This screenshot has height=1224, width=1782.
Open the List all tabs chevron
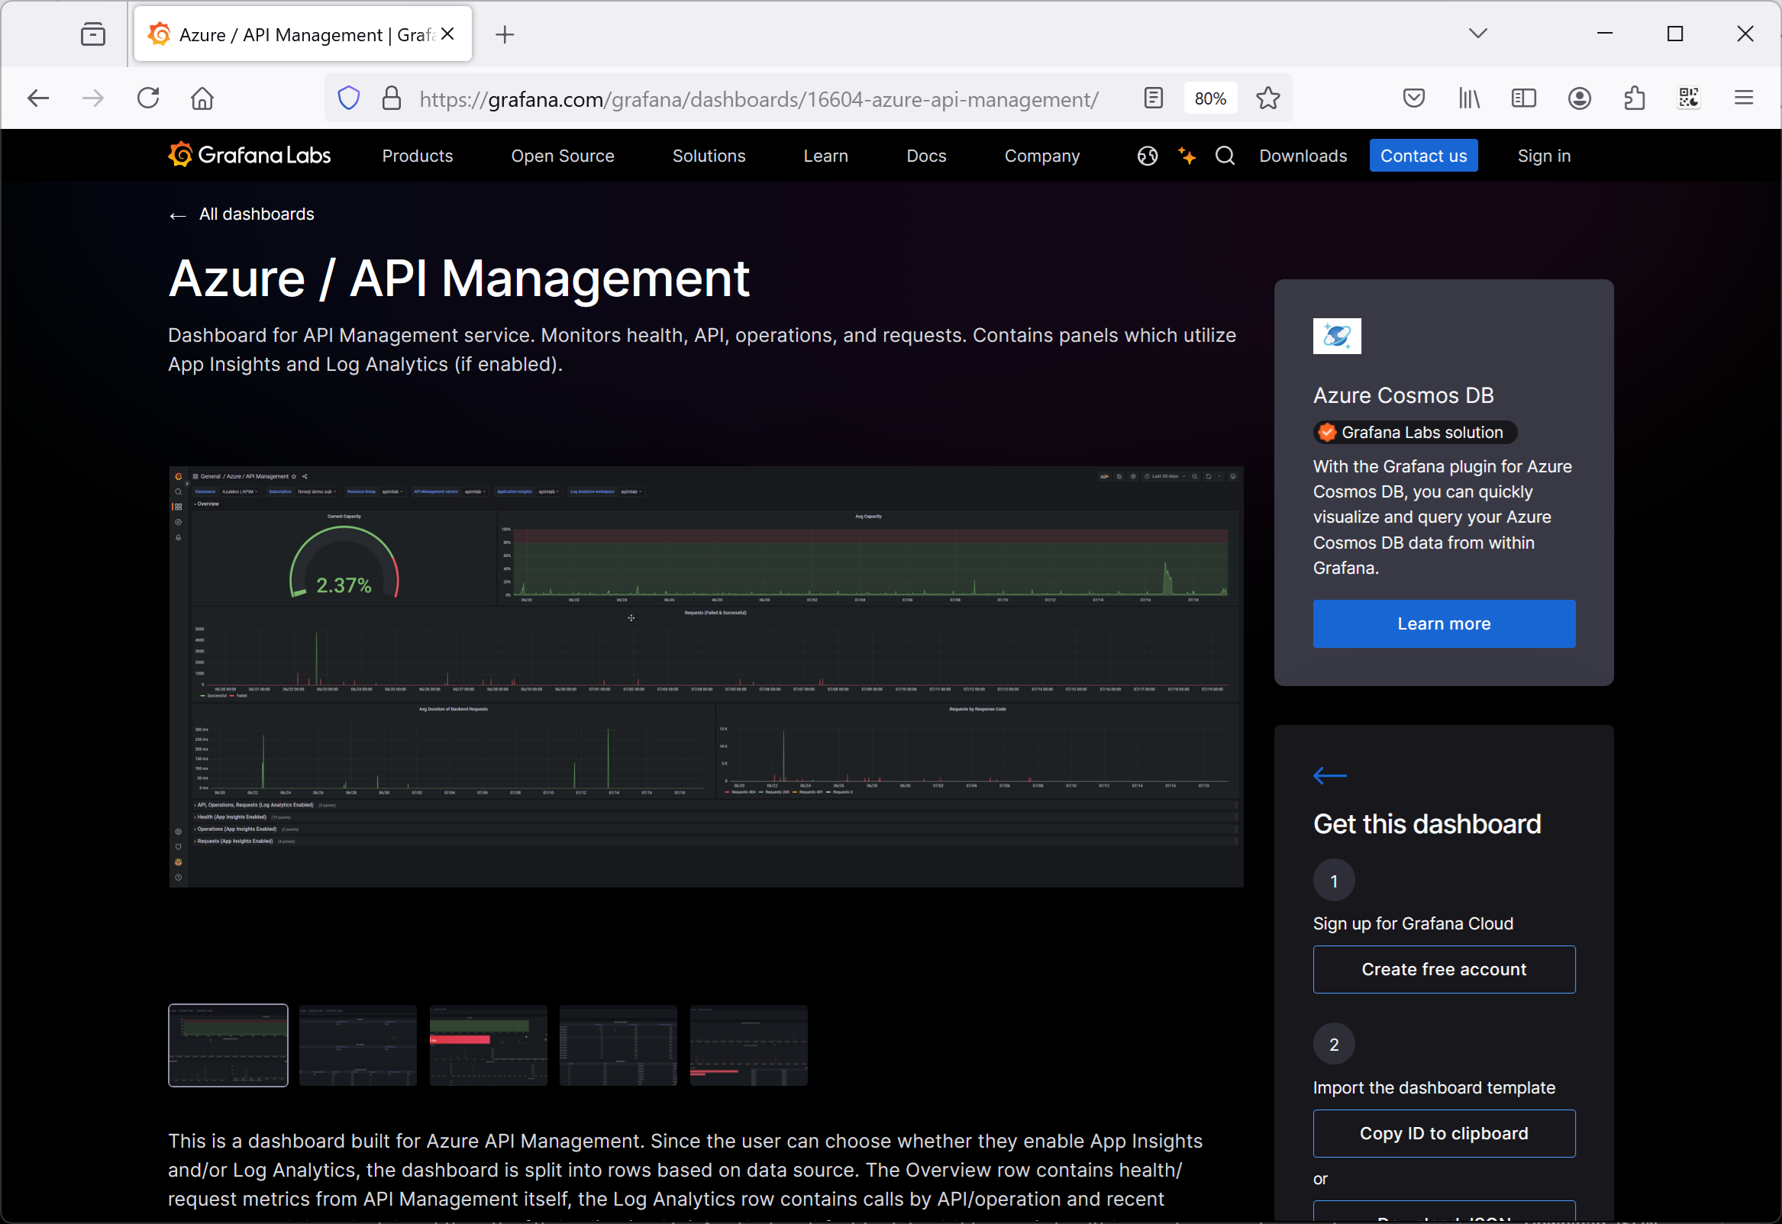tap(1477, 34)
